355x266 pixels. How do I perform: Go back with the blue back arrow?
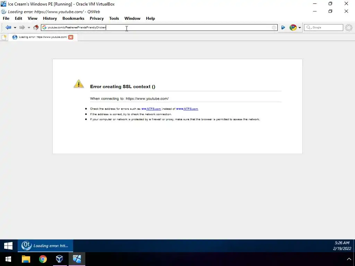click(x=8, y=27)
